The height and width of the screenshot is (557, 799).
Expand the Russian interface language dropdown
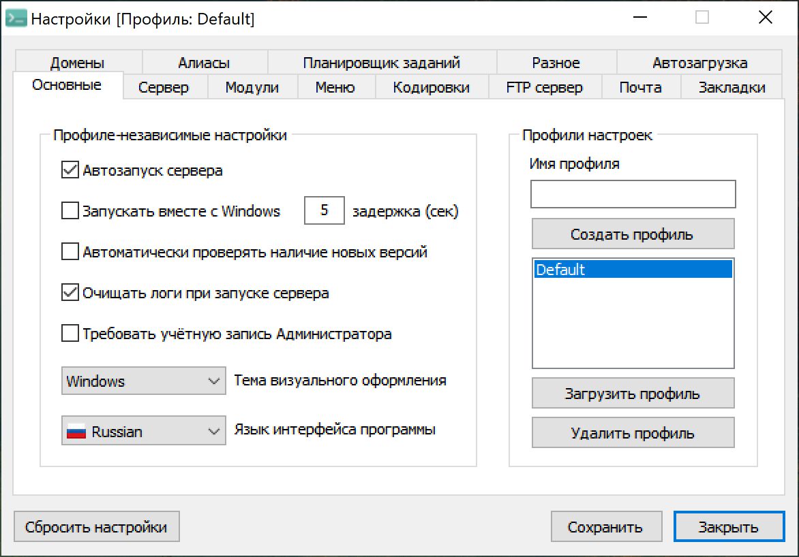click(143, 432)
